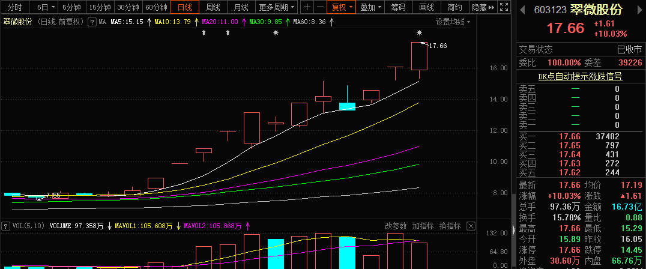Image resolution: width=646 pixels, height=269 pixels.
Task: Click the 17.66 latest candlestick
Action: (419, 56)
